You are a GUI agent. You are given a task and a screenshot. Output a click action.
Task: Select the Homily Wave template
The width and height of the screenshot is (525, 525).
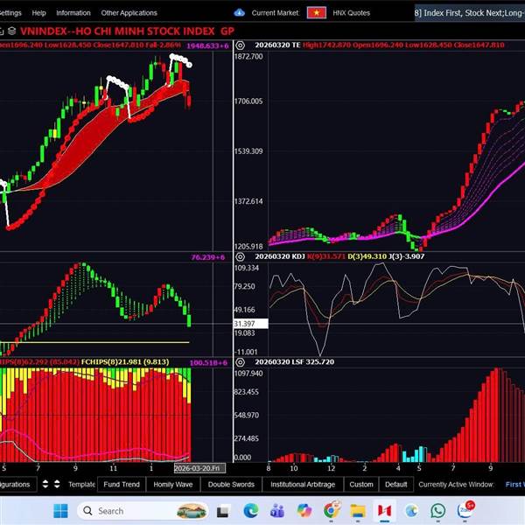173,484
